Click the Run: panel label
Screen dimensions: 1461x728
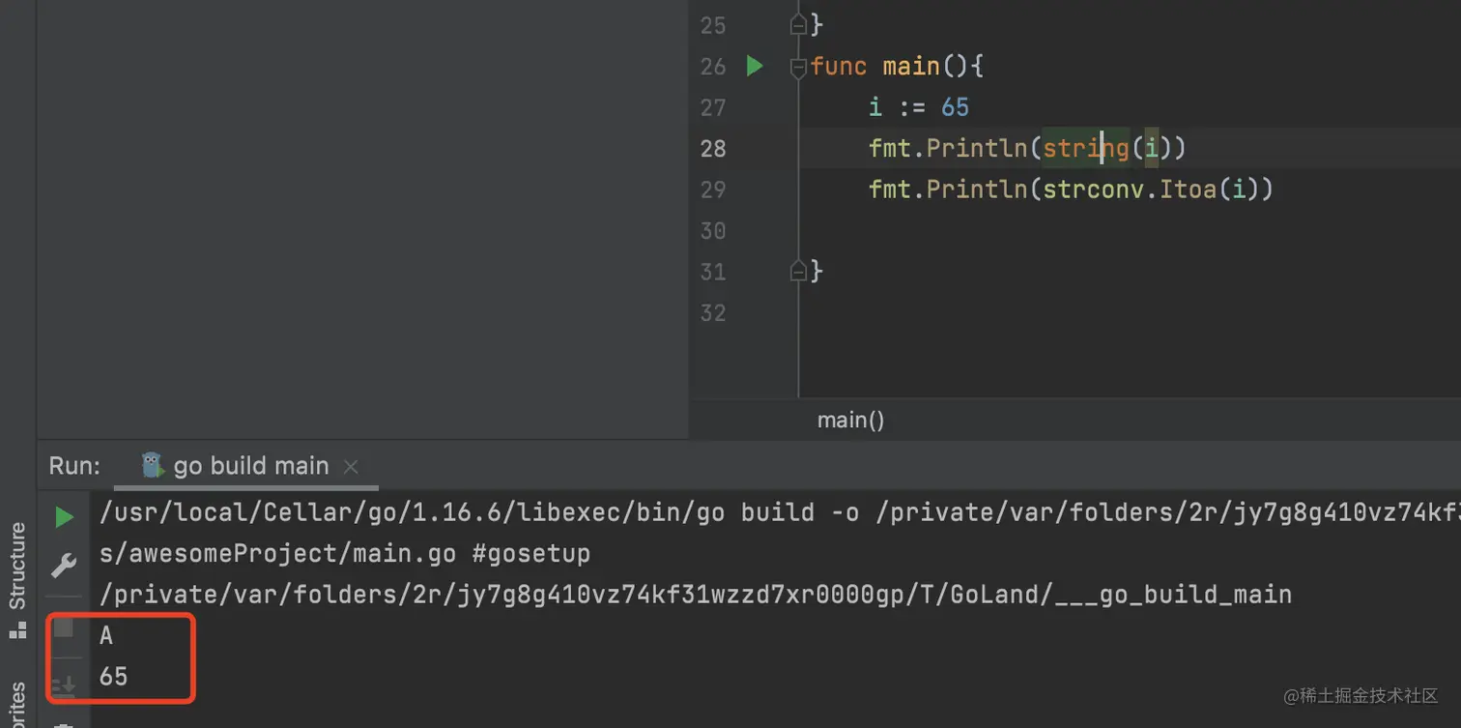tap(74, 466)
